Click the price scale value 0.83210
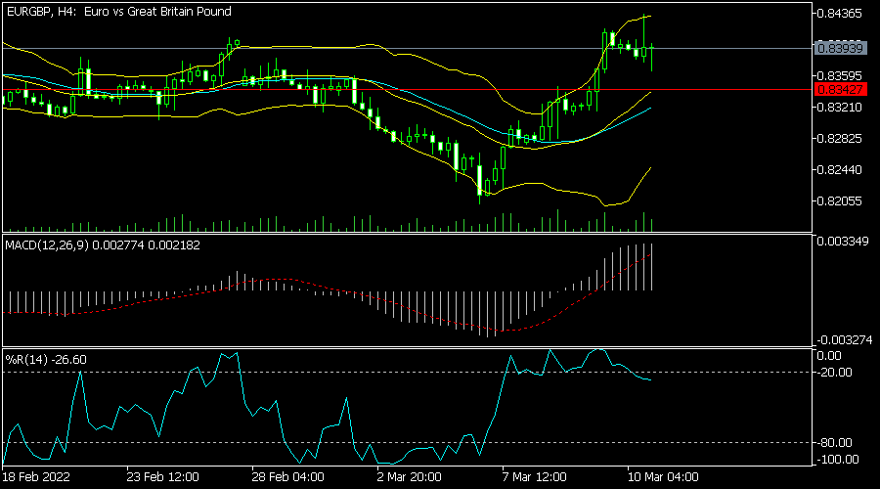This screenshot has height=489, width=880. pos(840,107)
